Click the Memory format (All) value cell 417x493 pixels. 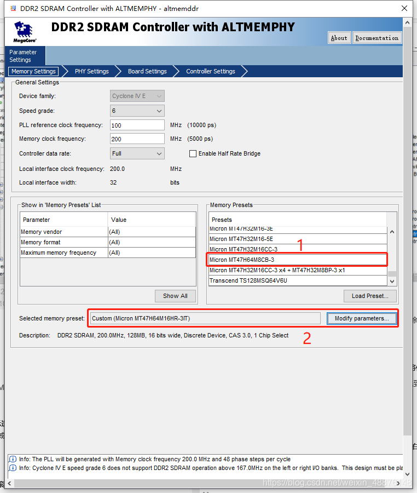tap(152, 243)
